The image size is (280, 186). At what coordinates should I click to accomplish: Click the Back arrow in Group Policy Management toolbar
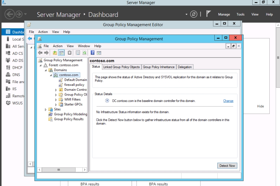[40, 53]
